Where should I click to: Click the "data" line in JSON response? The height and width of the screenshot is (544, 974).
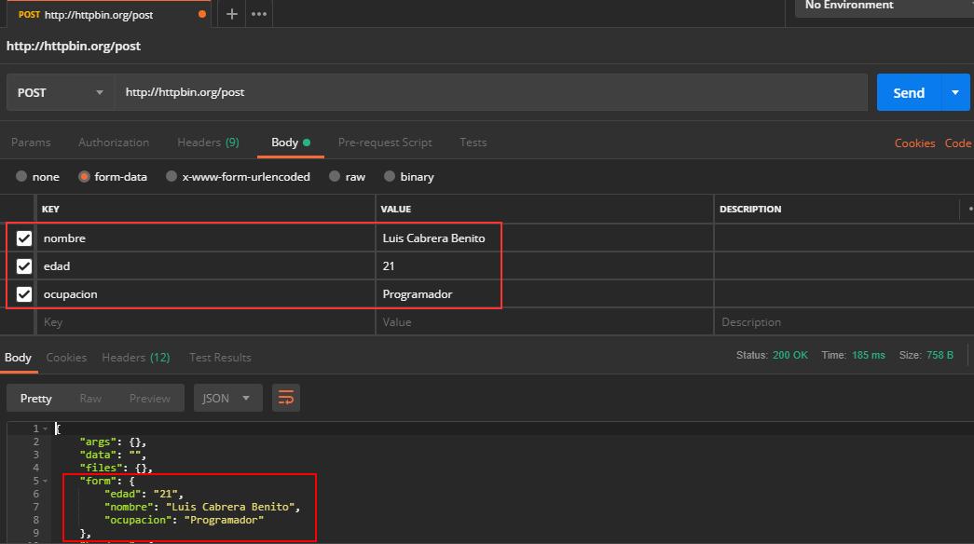click(x=113, y=456)
